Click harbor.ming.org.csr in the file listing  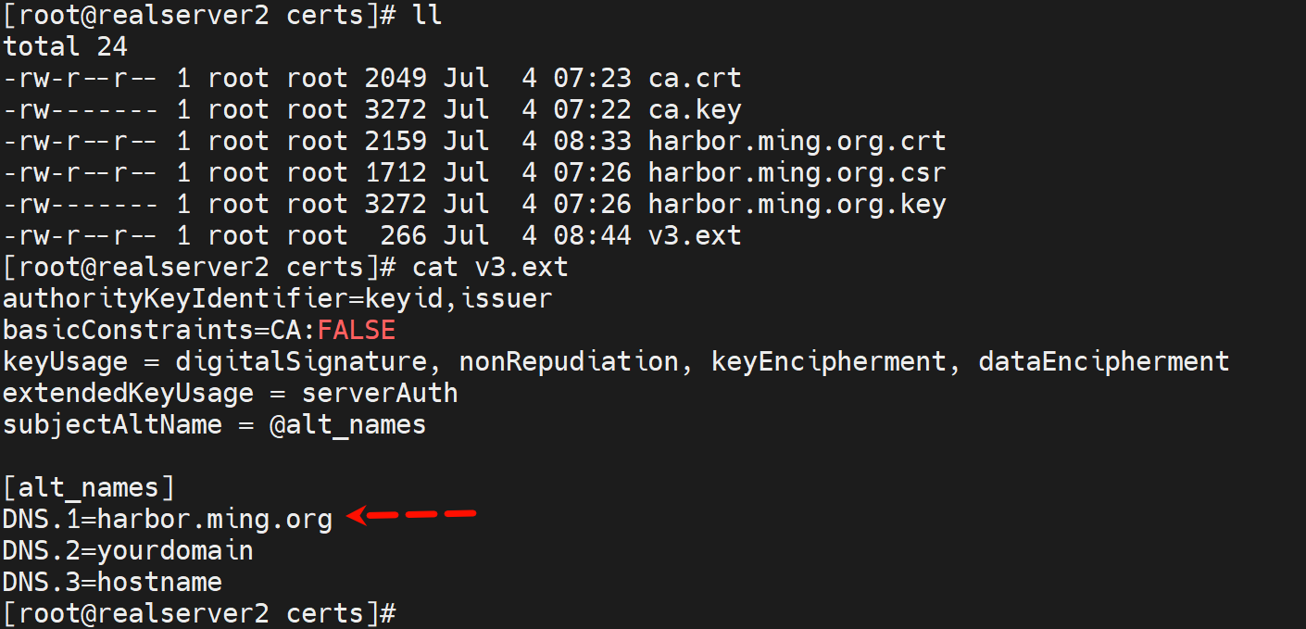[797, 172]
